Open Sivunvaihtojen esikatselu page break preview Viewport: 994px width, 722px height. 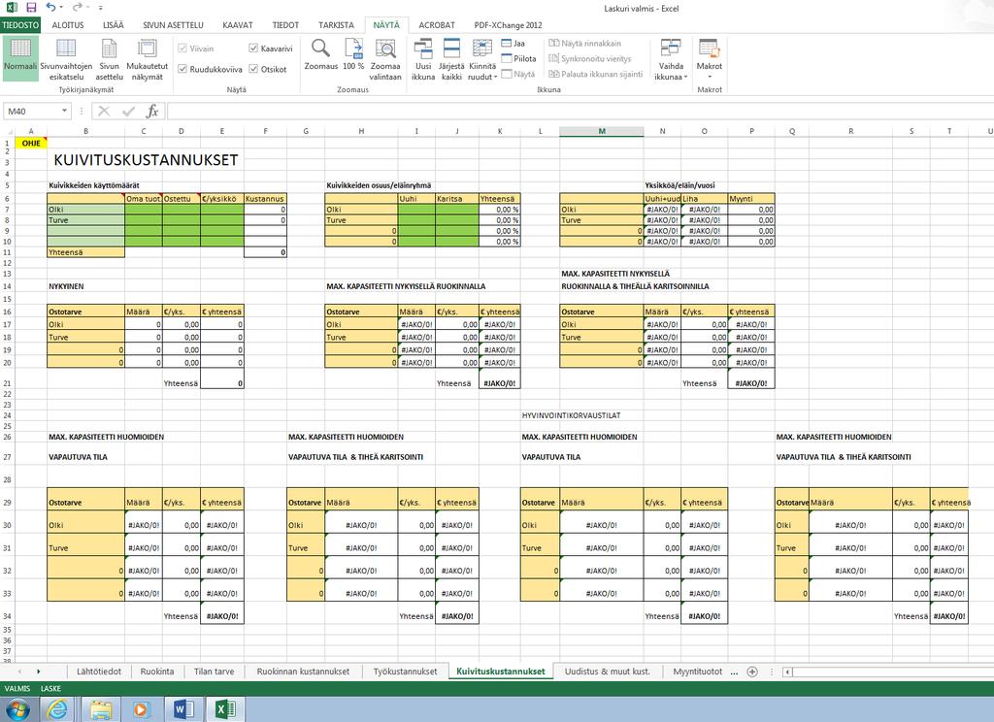66,58
